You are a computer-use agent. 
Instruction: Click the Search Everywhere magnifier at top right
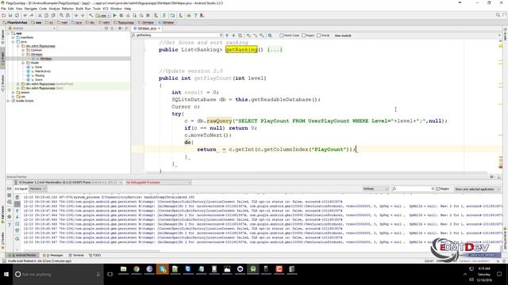coord(498,15)
